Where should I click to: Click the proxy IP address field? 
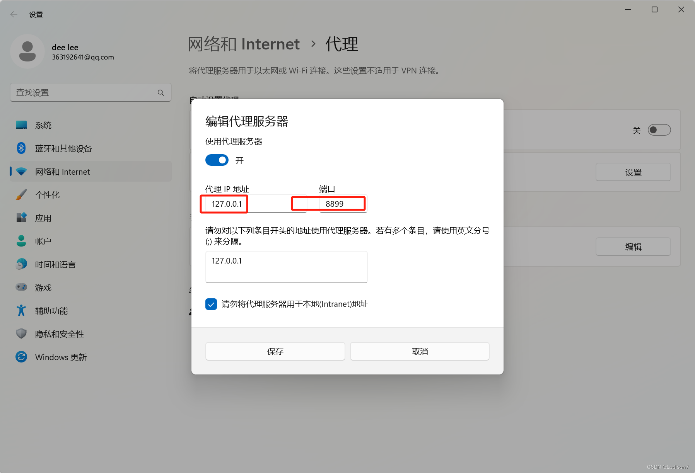point(256,204)
